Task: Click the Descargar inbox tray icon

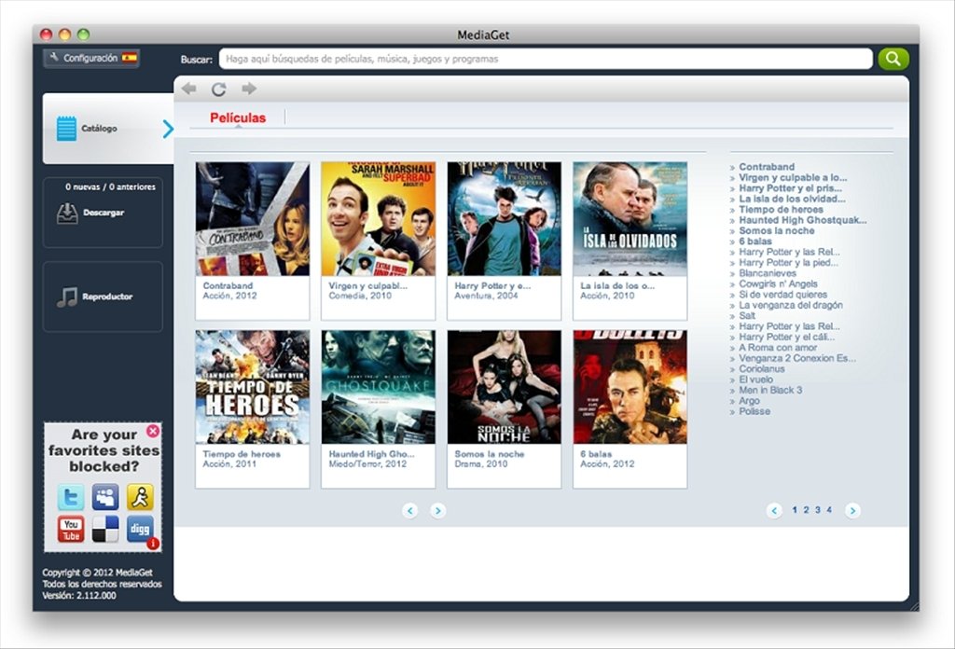Action: (67, 214)
